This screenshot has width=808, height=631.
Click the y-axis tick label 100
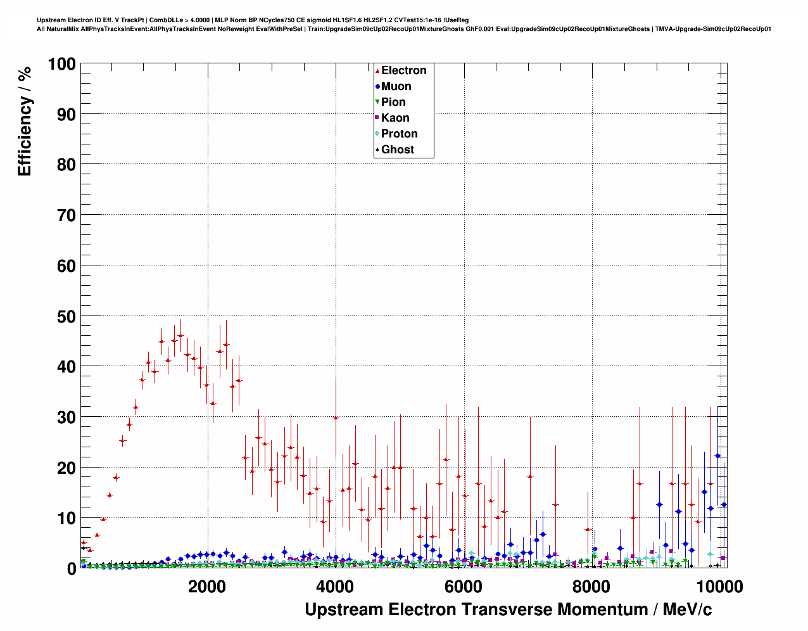point(61,64)
